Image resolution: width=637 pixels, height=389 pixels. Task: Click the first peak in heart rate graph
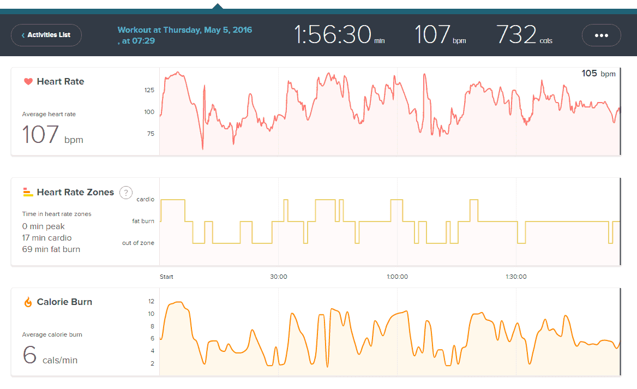(x=177, y=73)
